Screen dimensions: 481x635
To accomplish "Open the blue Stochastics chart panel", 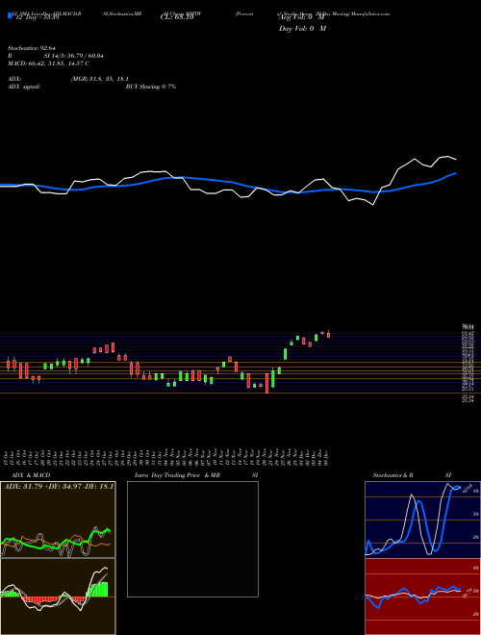I will click(x=422, y=520).
